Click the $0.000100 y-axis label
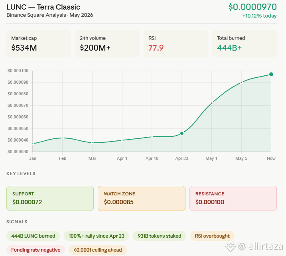The image size is (286, 256). pos(18,71)
